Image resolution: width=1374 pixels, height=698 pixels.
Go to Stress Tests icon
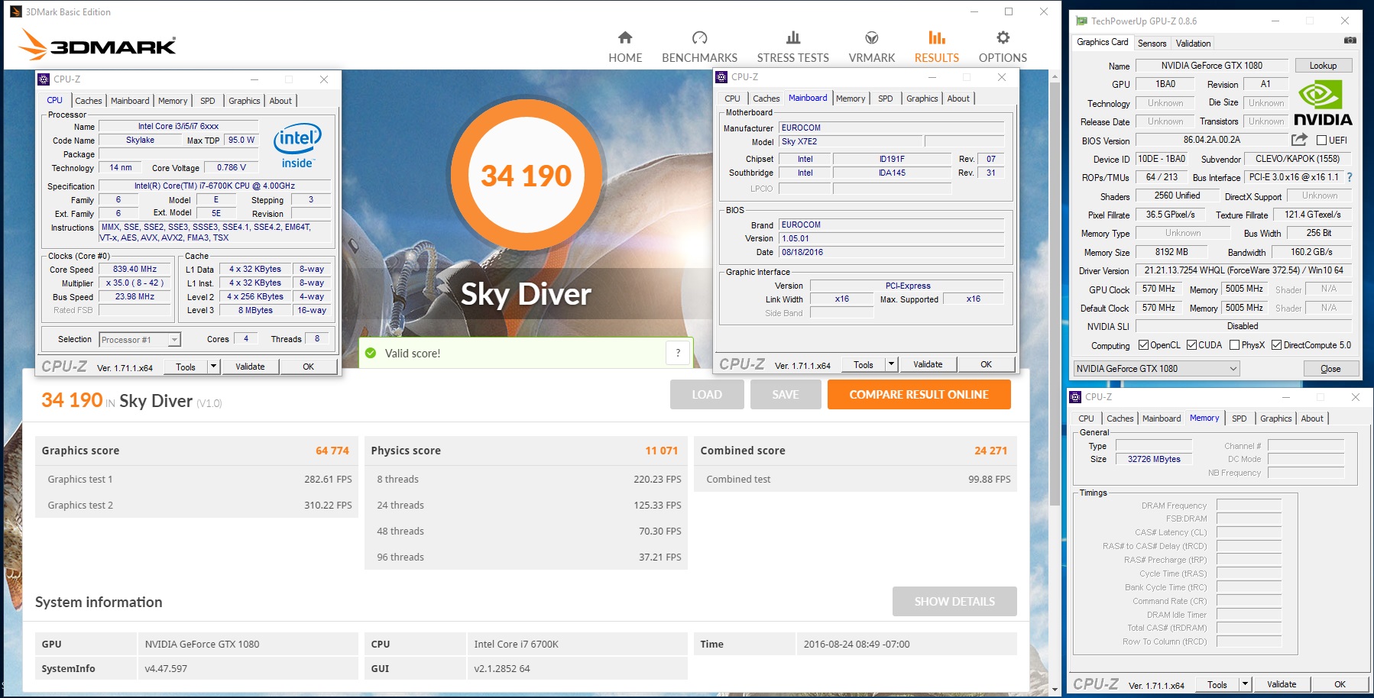[792, 38]
